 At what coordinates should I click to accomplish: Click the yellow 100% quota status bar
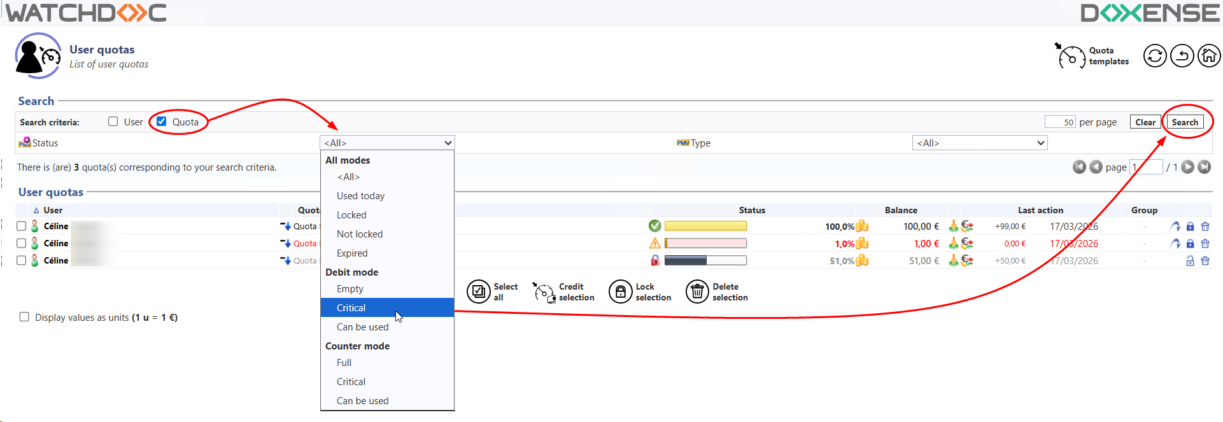click(705, 226)
